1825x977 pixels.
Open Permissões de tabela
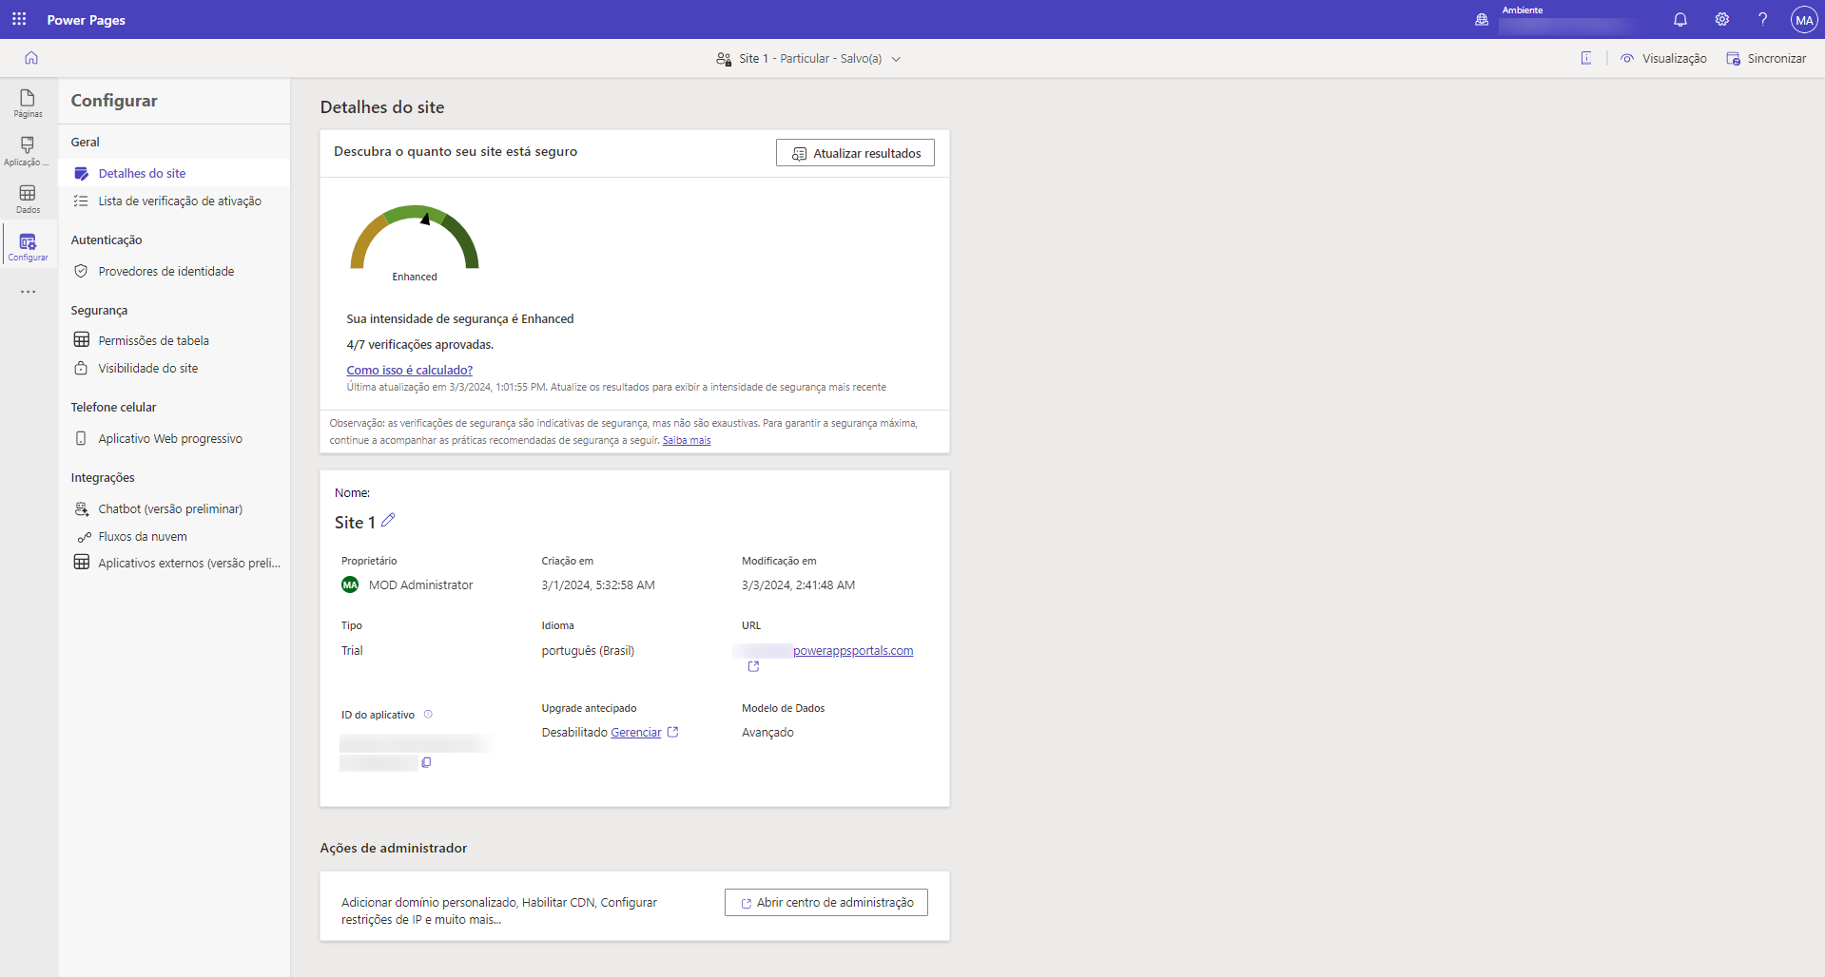coord(174,340)
